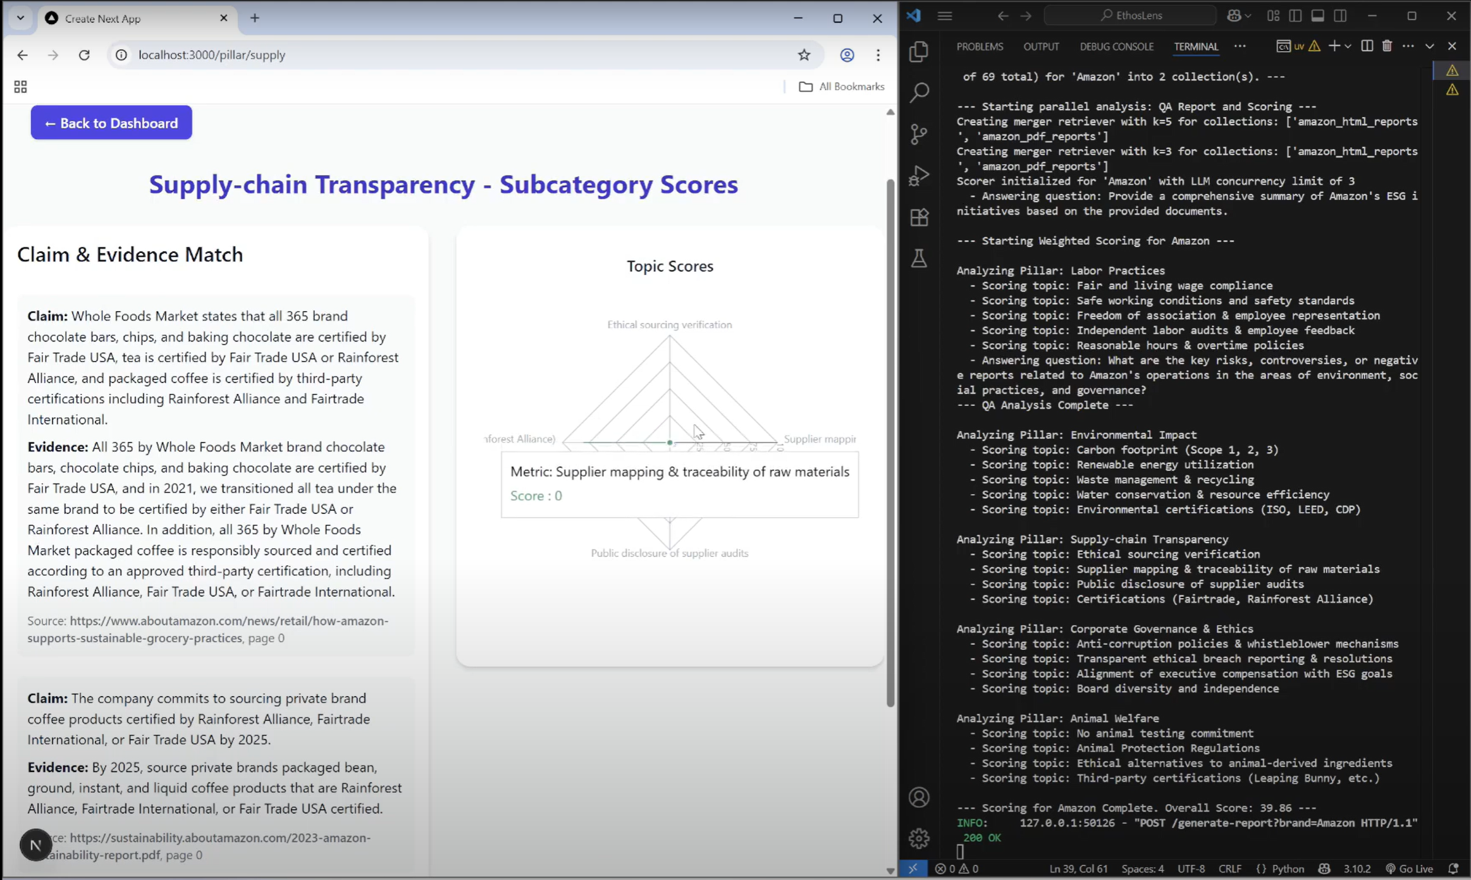Toggle the primary side bar layout
The height and width of the screenshot is (880, 1471).
coord(1295,16)
